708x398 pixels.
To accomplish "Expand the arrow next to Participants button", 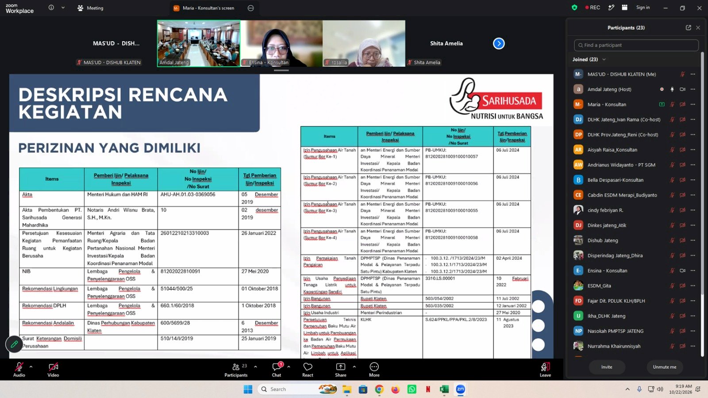I will click(255, 367).
